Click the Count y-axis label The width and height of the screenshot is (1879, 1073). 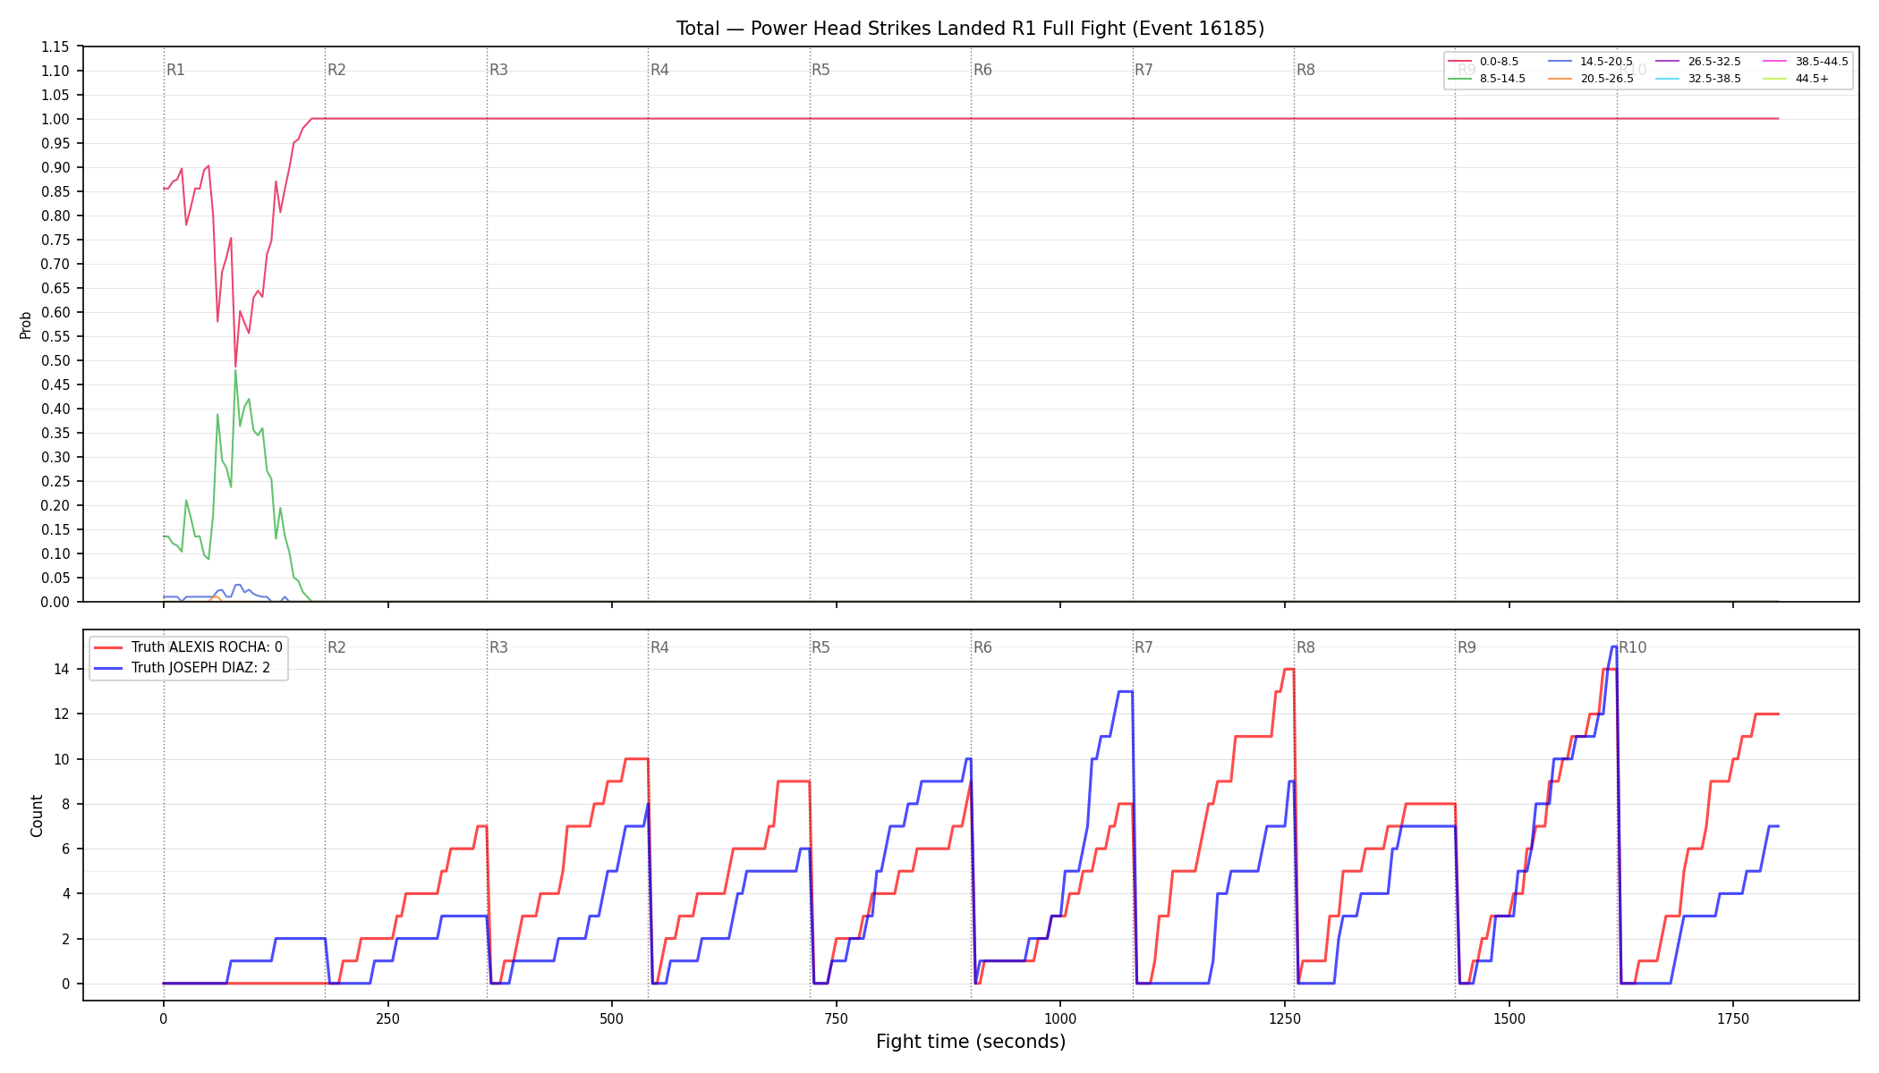click(x=37, y=815)
